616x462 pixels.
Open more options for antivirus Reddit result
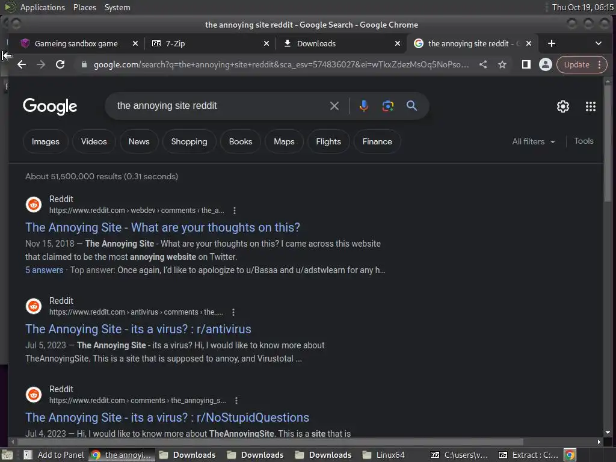click(233, 312)
